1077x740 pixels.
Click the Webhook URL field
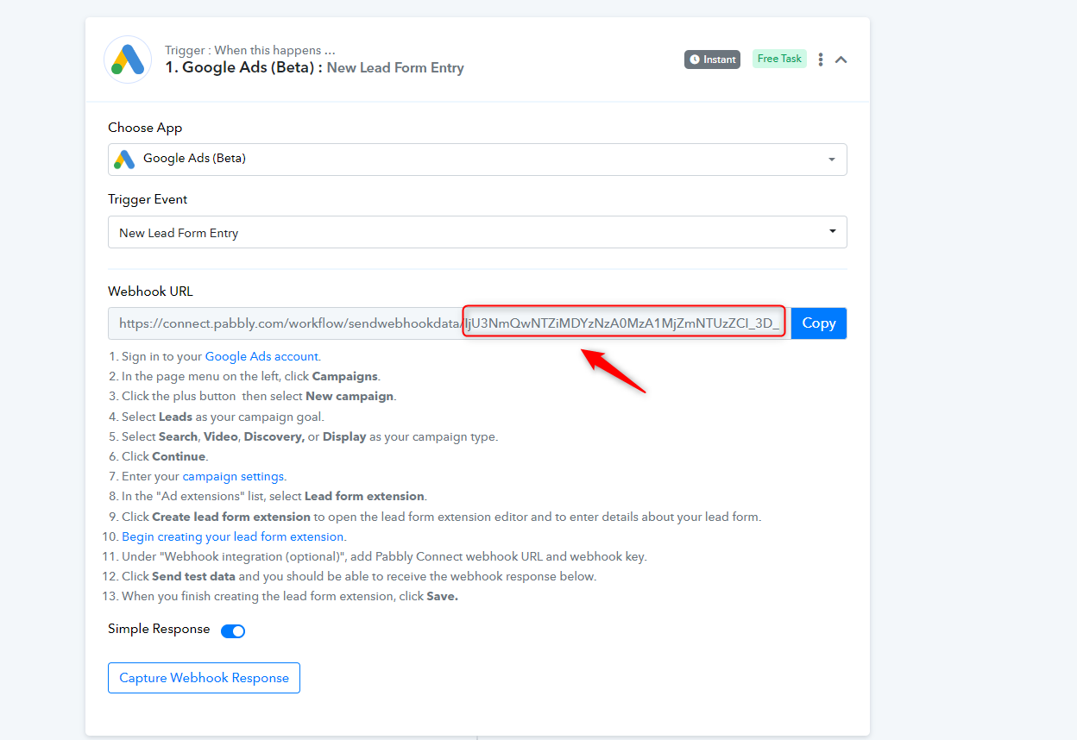(x=449, y=323)
